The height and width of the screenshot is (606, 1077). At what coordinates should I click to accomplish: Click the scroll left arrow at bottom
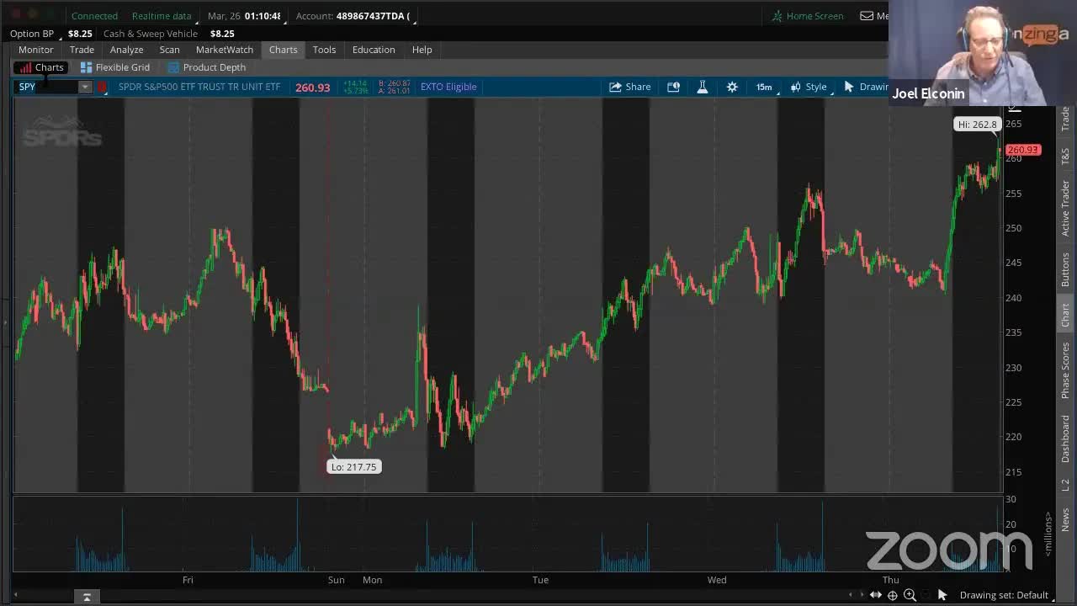point(15,595)
